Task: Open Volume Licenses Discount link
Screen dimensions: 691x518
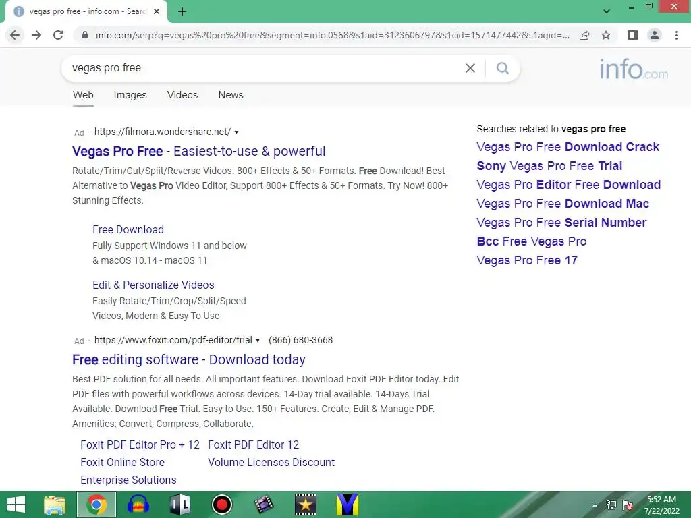Action: point(271,463)
